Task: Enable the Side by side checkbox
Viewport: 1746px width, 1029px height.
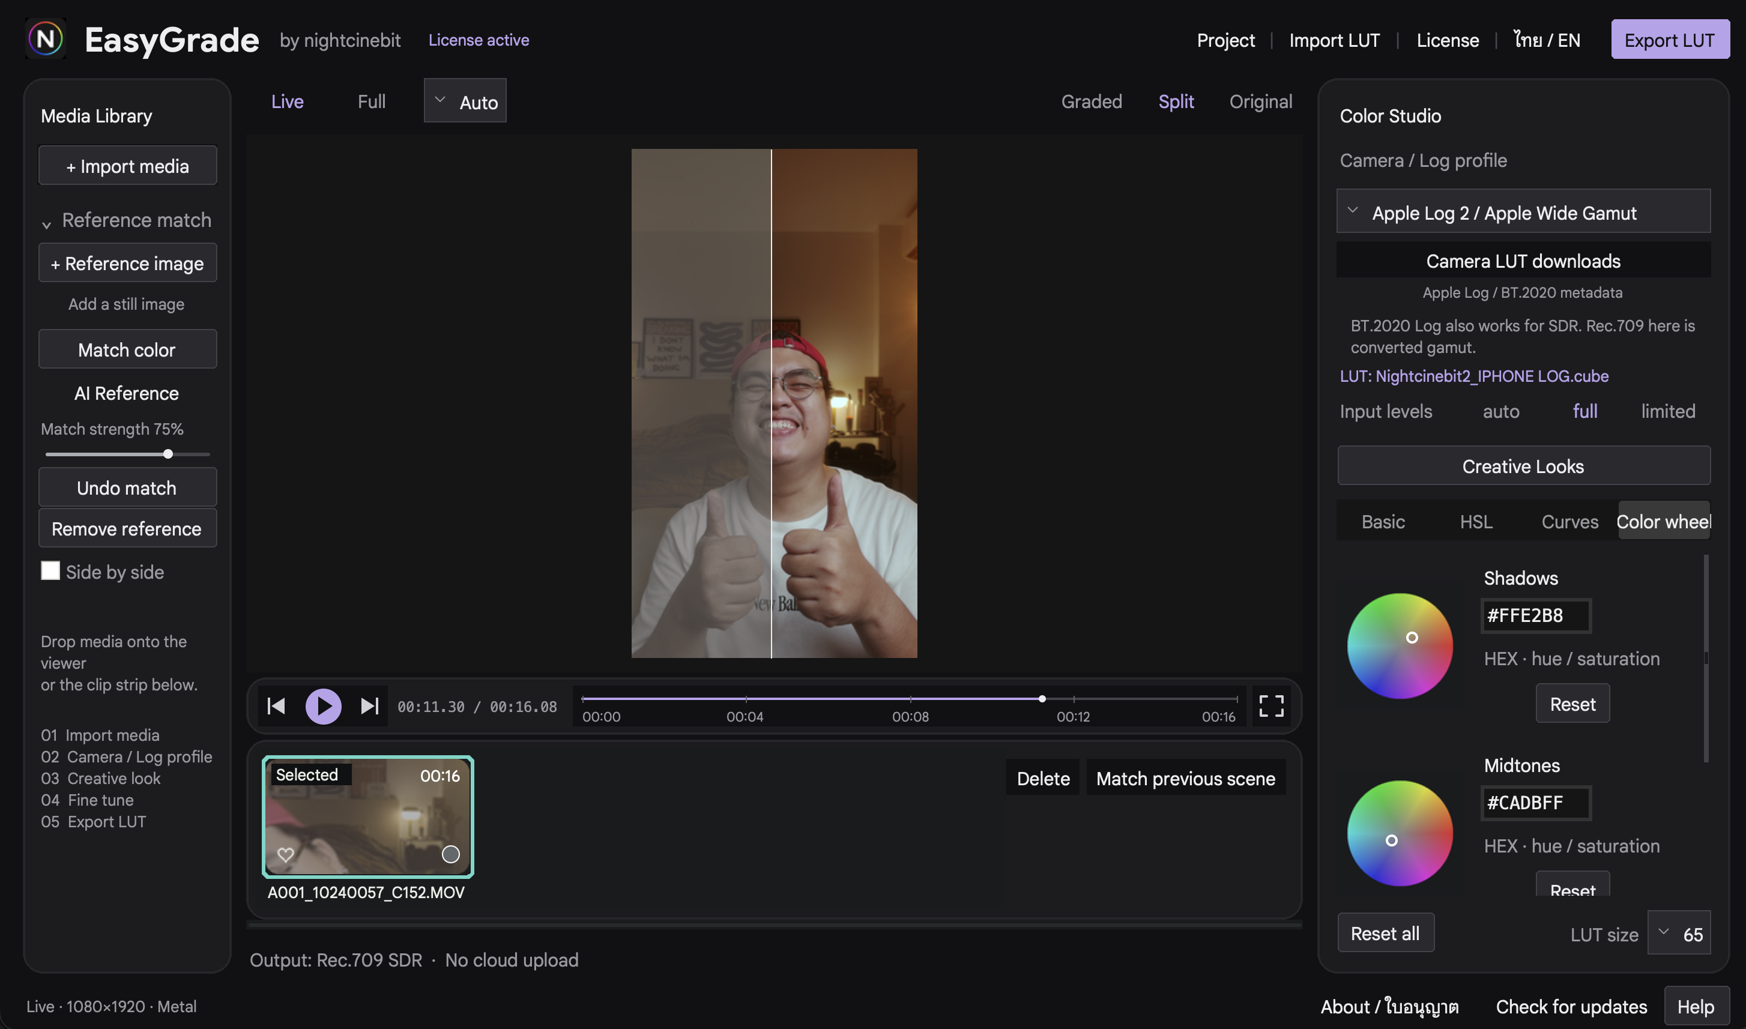Action: [x=50, y=571]
